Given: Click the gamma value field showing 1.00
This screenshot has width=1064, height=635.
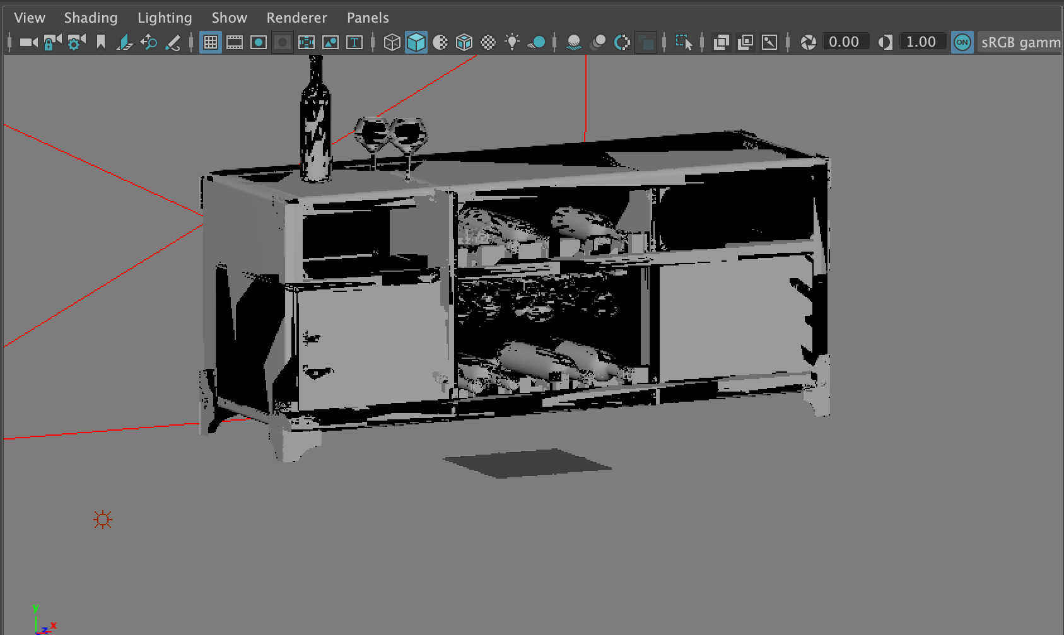Looking at the screenshot, I should (x=923, y=42).
